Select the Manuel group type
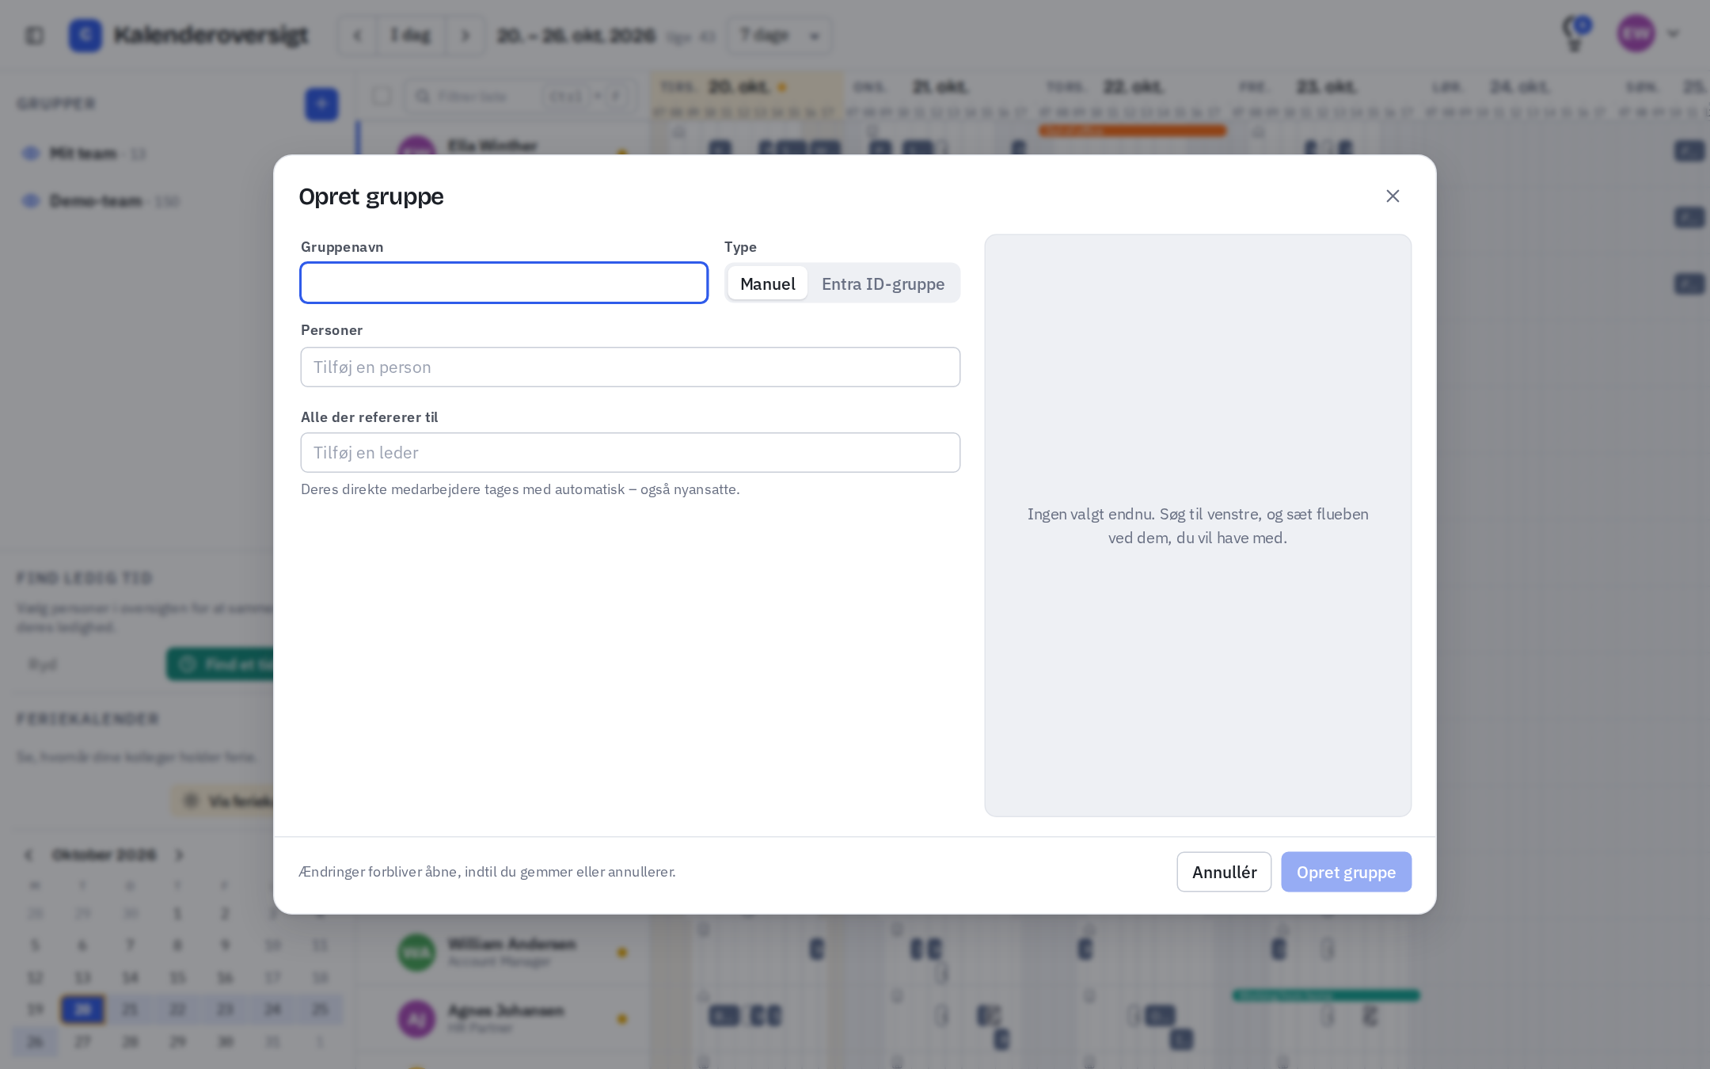The height and width of the screenshot is (1069, 1710). pyautogui.click(x=767, y=283)
